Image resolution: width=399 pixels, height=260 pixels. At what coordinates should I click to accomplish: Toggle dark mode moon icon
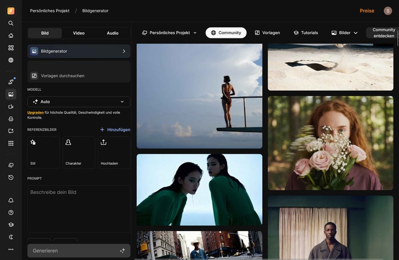click(x=11, y=237)
